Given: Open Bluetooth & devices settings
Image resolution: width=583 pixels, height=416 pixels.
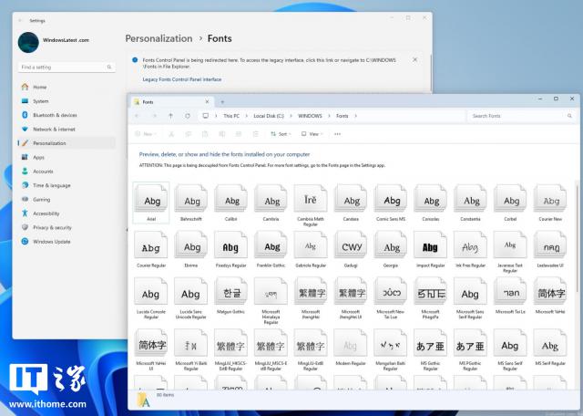Looking at the screenshot, I should pyautogui.click(x=55, y=115).
